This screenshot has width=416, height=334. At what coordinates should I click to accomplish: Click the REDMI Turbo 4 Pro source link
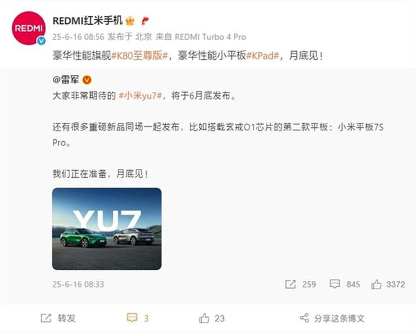point(210,37)
